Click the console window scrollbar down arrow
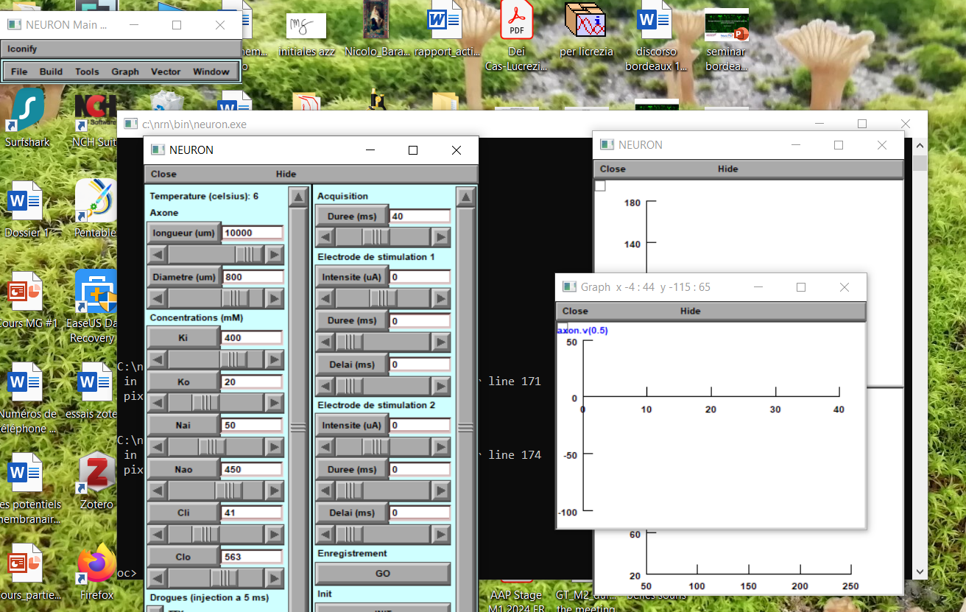This screenshot has width=966, height=612. click(920, 571)
